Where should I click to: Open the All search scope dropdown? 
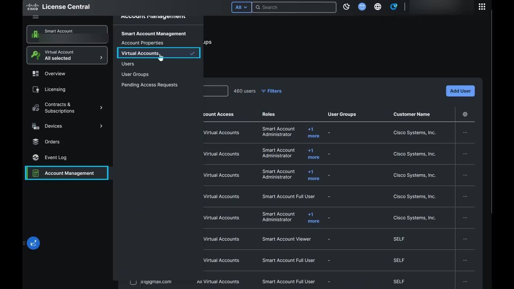coord(241,7)
